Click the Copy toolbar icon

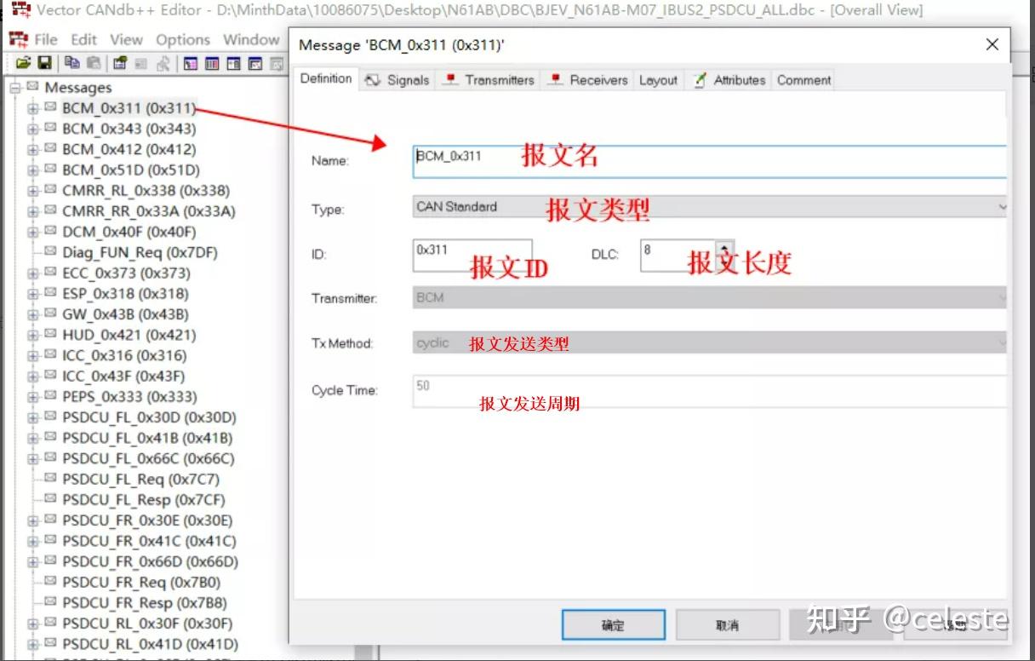tap(72, 63)
